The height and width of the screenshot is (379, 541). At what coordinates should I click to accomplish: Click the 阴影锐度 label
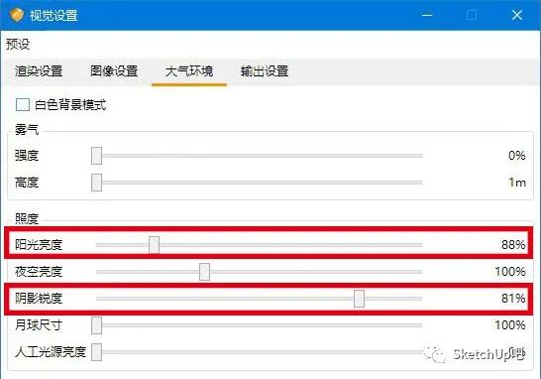click(39, 298)
